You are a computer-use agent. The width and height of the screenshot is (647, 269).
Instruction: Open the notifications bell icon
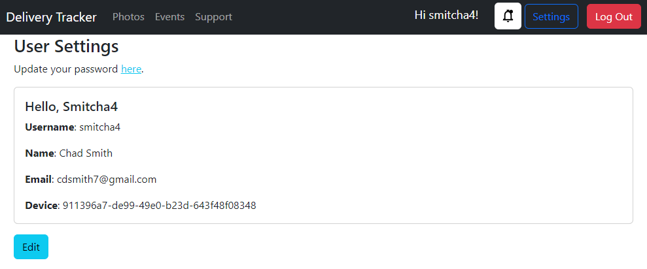[508, 16]
